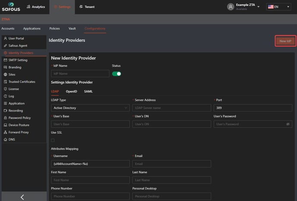
Task: Click the Server Address input field
Action: click(171, 108)
